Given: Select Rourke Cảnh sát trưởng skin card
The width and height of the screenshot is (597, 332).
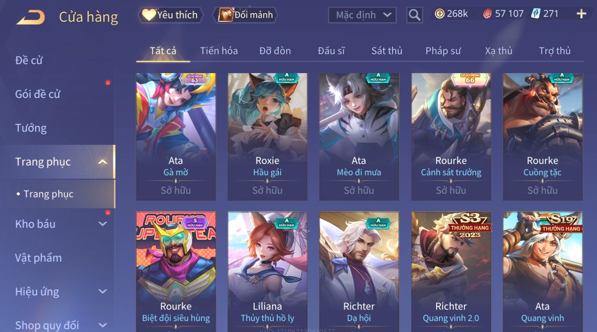Looking at the screenshot, I should coord(451,136).
